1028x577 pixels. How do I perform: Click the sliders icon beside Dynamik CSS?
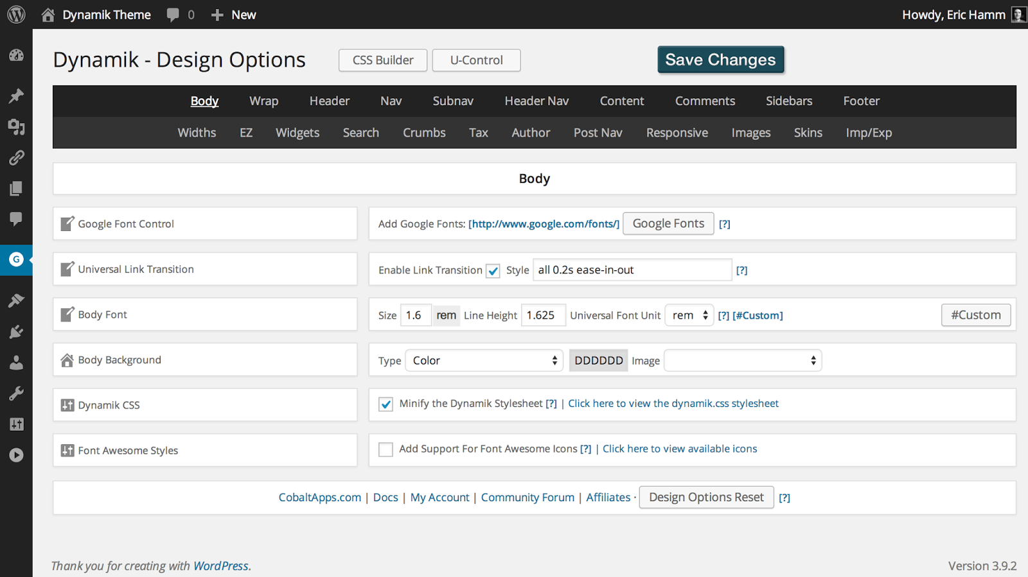[x=67, y=405]
